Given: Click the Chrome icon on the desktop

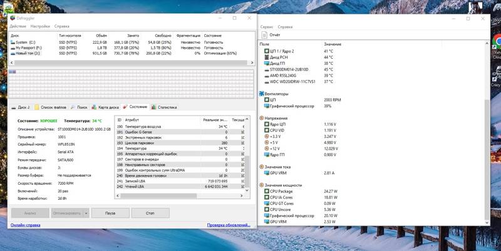Looking at the screenshot, I should (x=496, y=41).
